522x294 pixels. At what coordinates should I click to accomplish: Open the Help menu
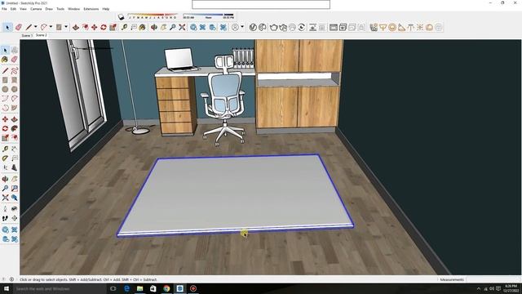coord(106,9)
